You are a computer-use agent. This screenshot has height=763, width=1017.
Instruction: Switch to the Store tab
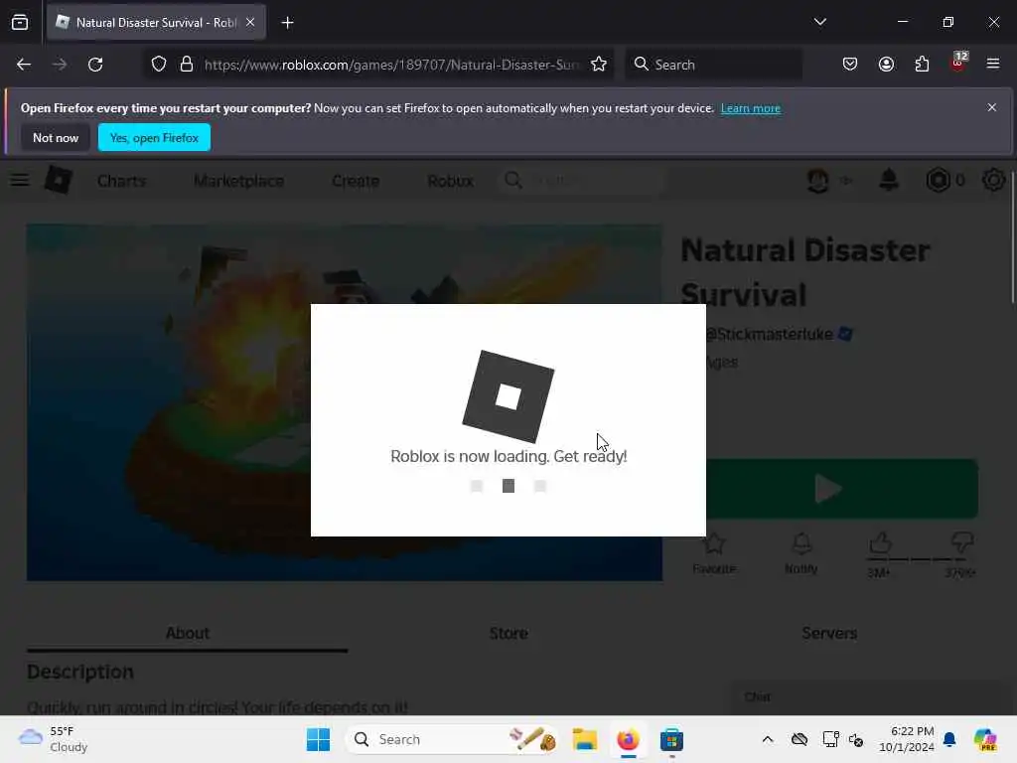pyautogui.click(x=508, y=633)
